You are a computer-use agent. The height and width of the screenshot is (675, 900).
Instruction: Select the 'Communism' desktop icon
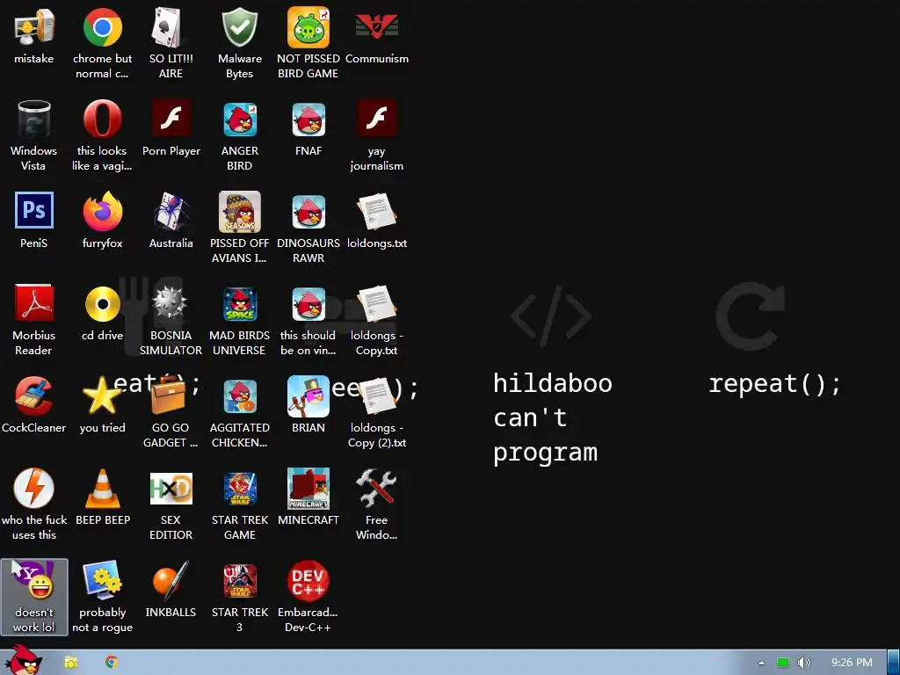point(376,27)
